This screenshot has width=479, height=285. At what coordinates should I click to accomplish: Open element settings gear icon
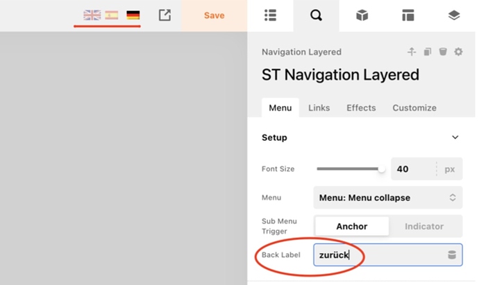click(458, 52)
